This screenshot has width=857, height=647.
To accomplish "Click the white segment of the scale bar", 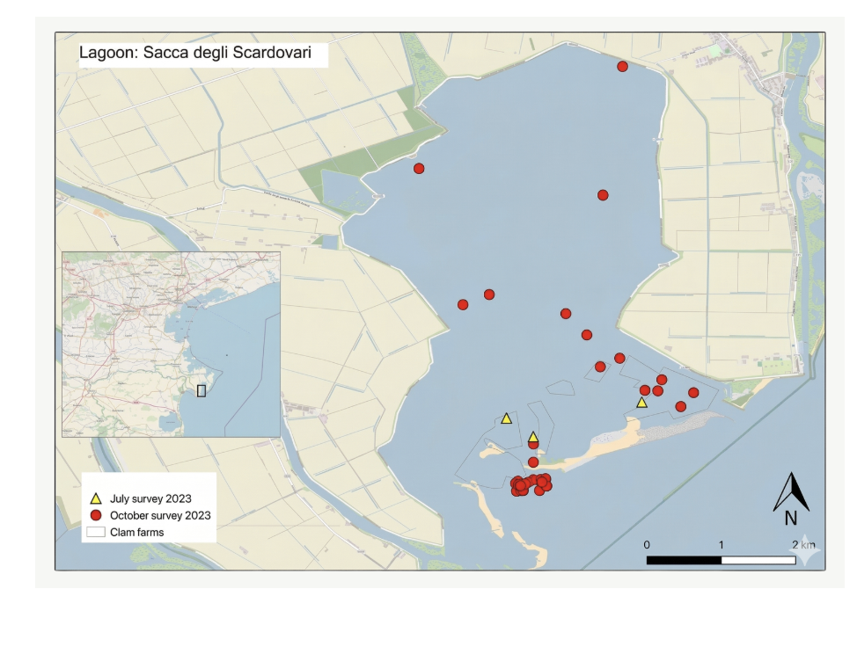I will point(758,560).
